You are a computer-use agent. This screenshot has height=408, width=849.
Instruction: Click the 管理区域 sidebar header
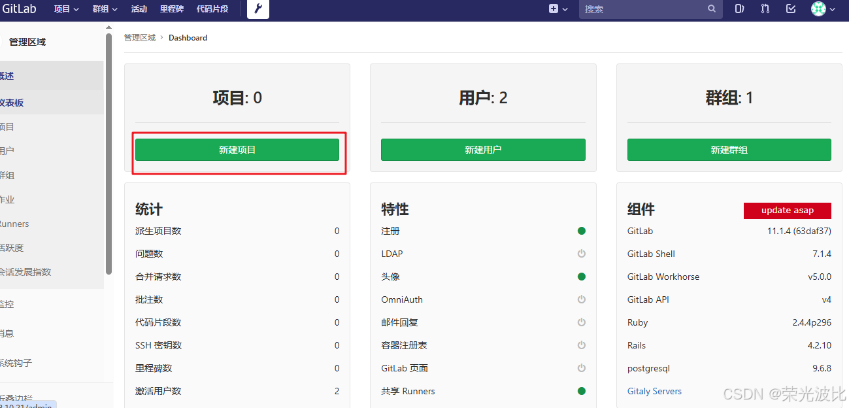coord(27,42)
